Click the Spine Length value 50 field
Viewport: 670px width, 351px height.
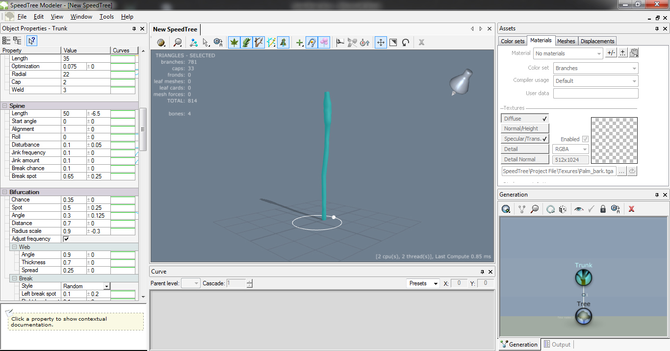pos(74,114)
